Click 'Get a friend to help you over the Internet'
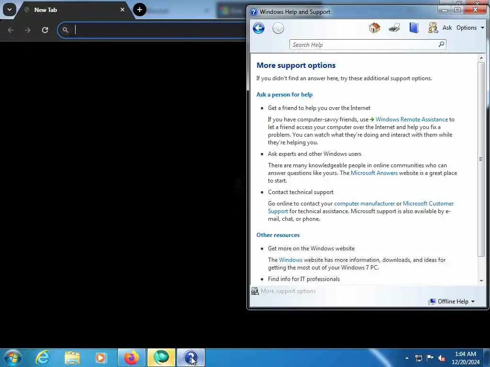The width and height of the screenshot is (490, 367). pyautogui.click(x=319, y=108)
